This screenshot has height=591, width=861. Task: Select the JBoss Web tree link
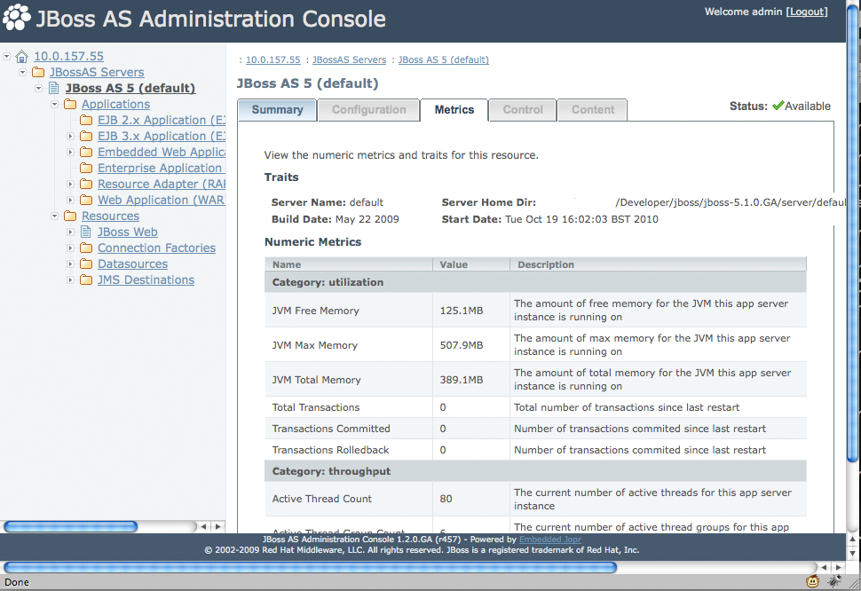click(128, 232)
